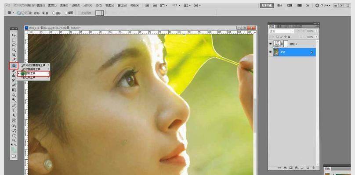
Task: Select the Pen tool
Action: [14, 105]
